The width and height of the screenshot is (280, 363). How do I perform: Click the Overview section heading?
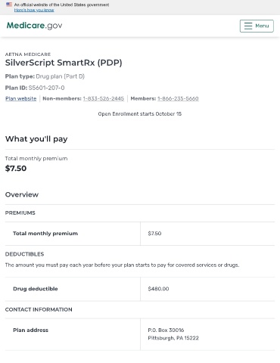[x=22, y=194]
